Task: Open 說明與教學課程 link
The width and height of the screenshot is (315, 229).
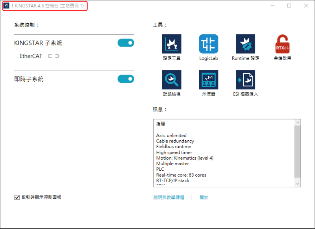Action: [169, 197]
